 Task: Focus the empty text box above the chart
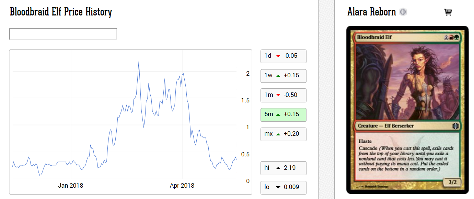pyautogui.click(x=63, y=34)
